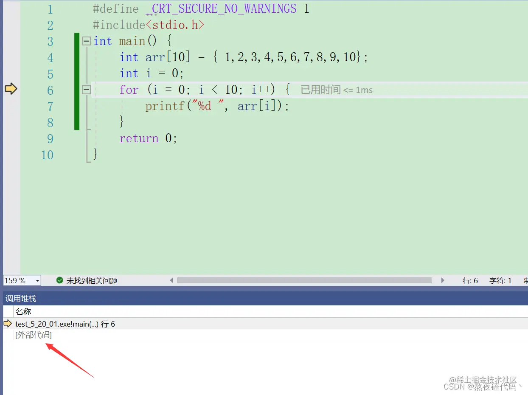Click the 已用时间 <= 1ms perf tip
The height and width of the screenshot is (395, 528).
(x=337, y=90)
